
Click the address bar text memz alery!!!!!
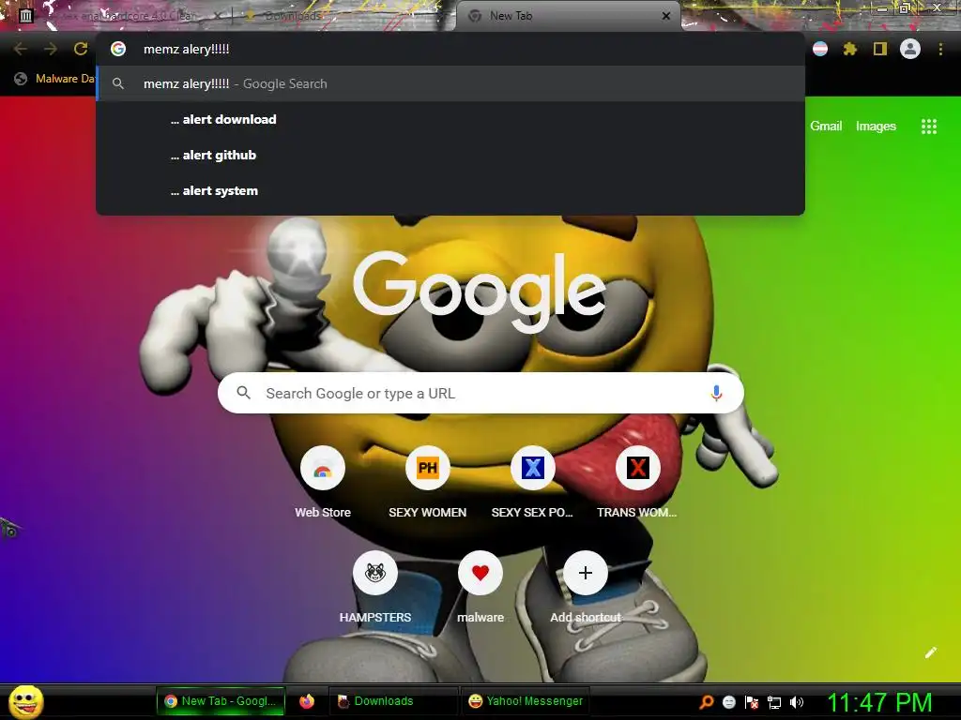click(187, 49)
